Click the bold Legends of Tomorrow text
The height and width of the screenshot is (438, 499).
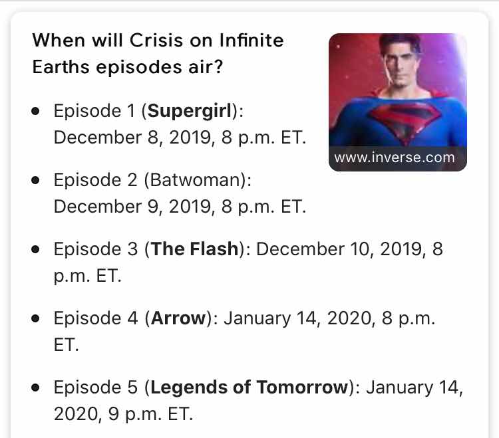[249, 387]
